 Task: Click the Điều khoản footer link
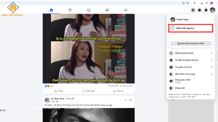[187, 94]
